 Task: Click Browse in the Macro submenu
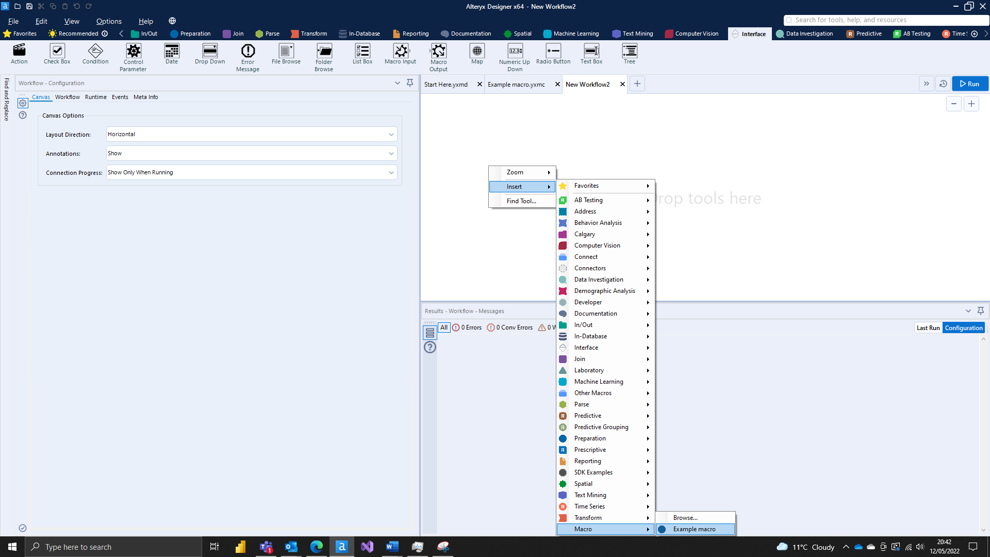point(685,517)
